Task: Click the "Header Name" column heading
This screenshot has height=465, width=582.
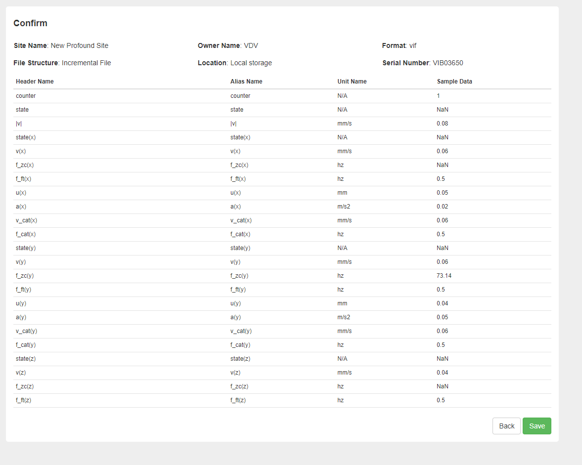Action: [35, 81]
